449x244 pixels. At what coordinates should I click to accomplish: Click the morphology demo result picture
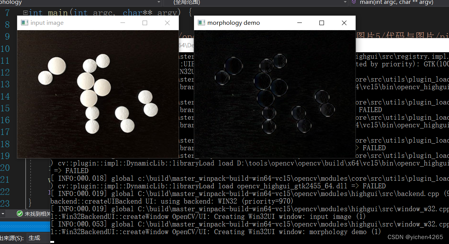click(x=274, y=94)
